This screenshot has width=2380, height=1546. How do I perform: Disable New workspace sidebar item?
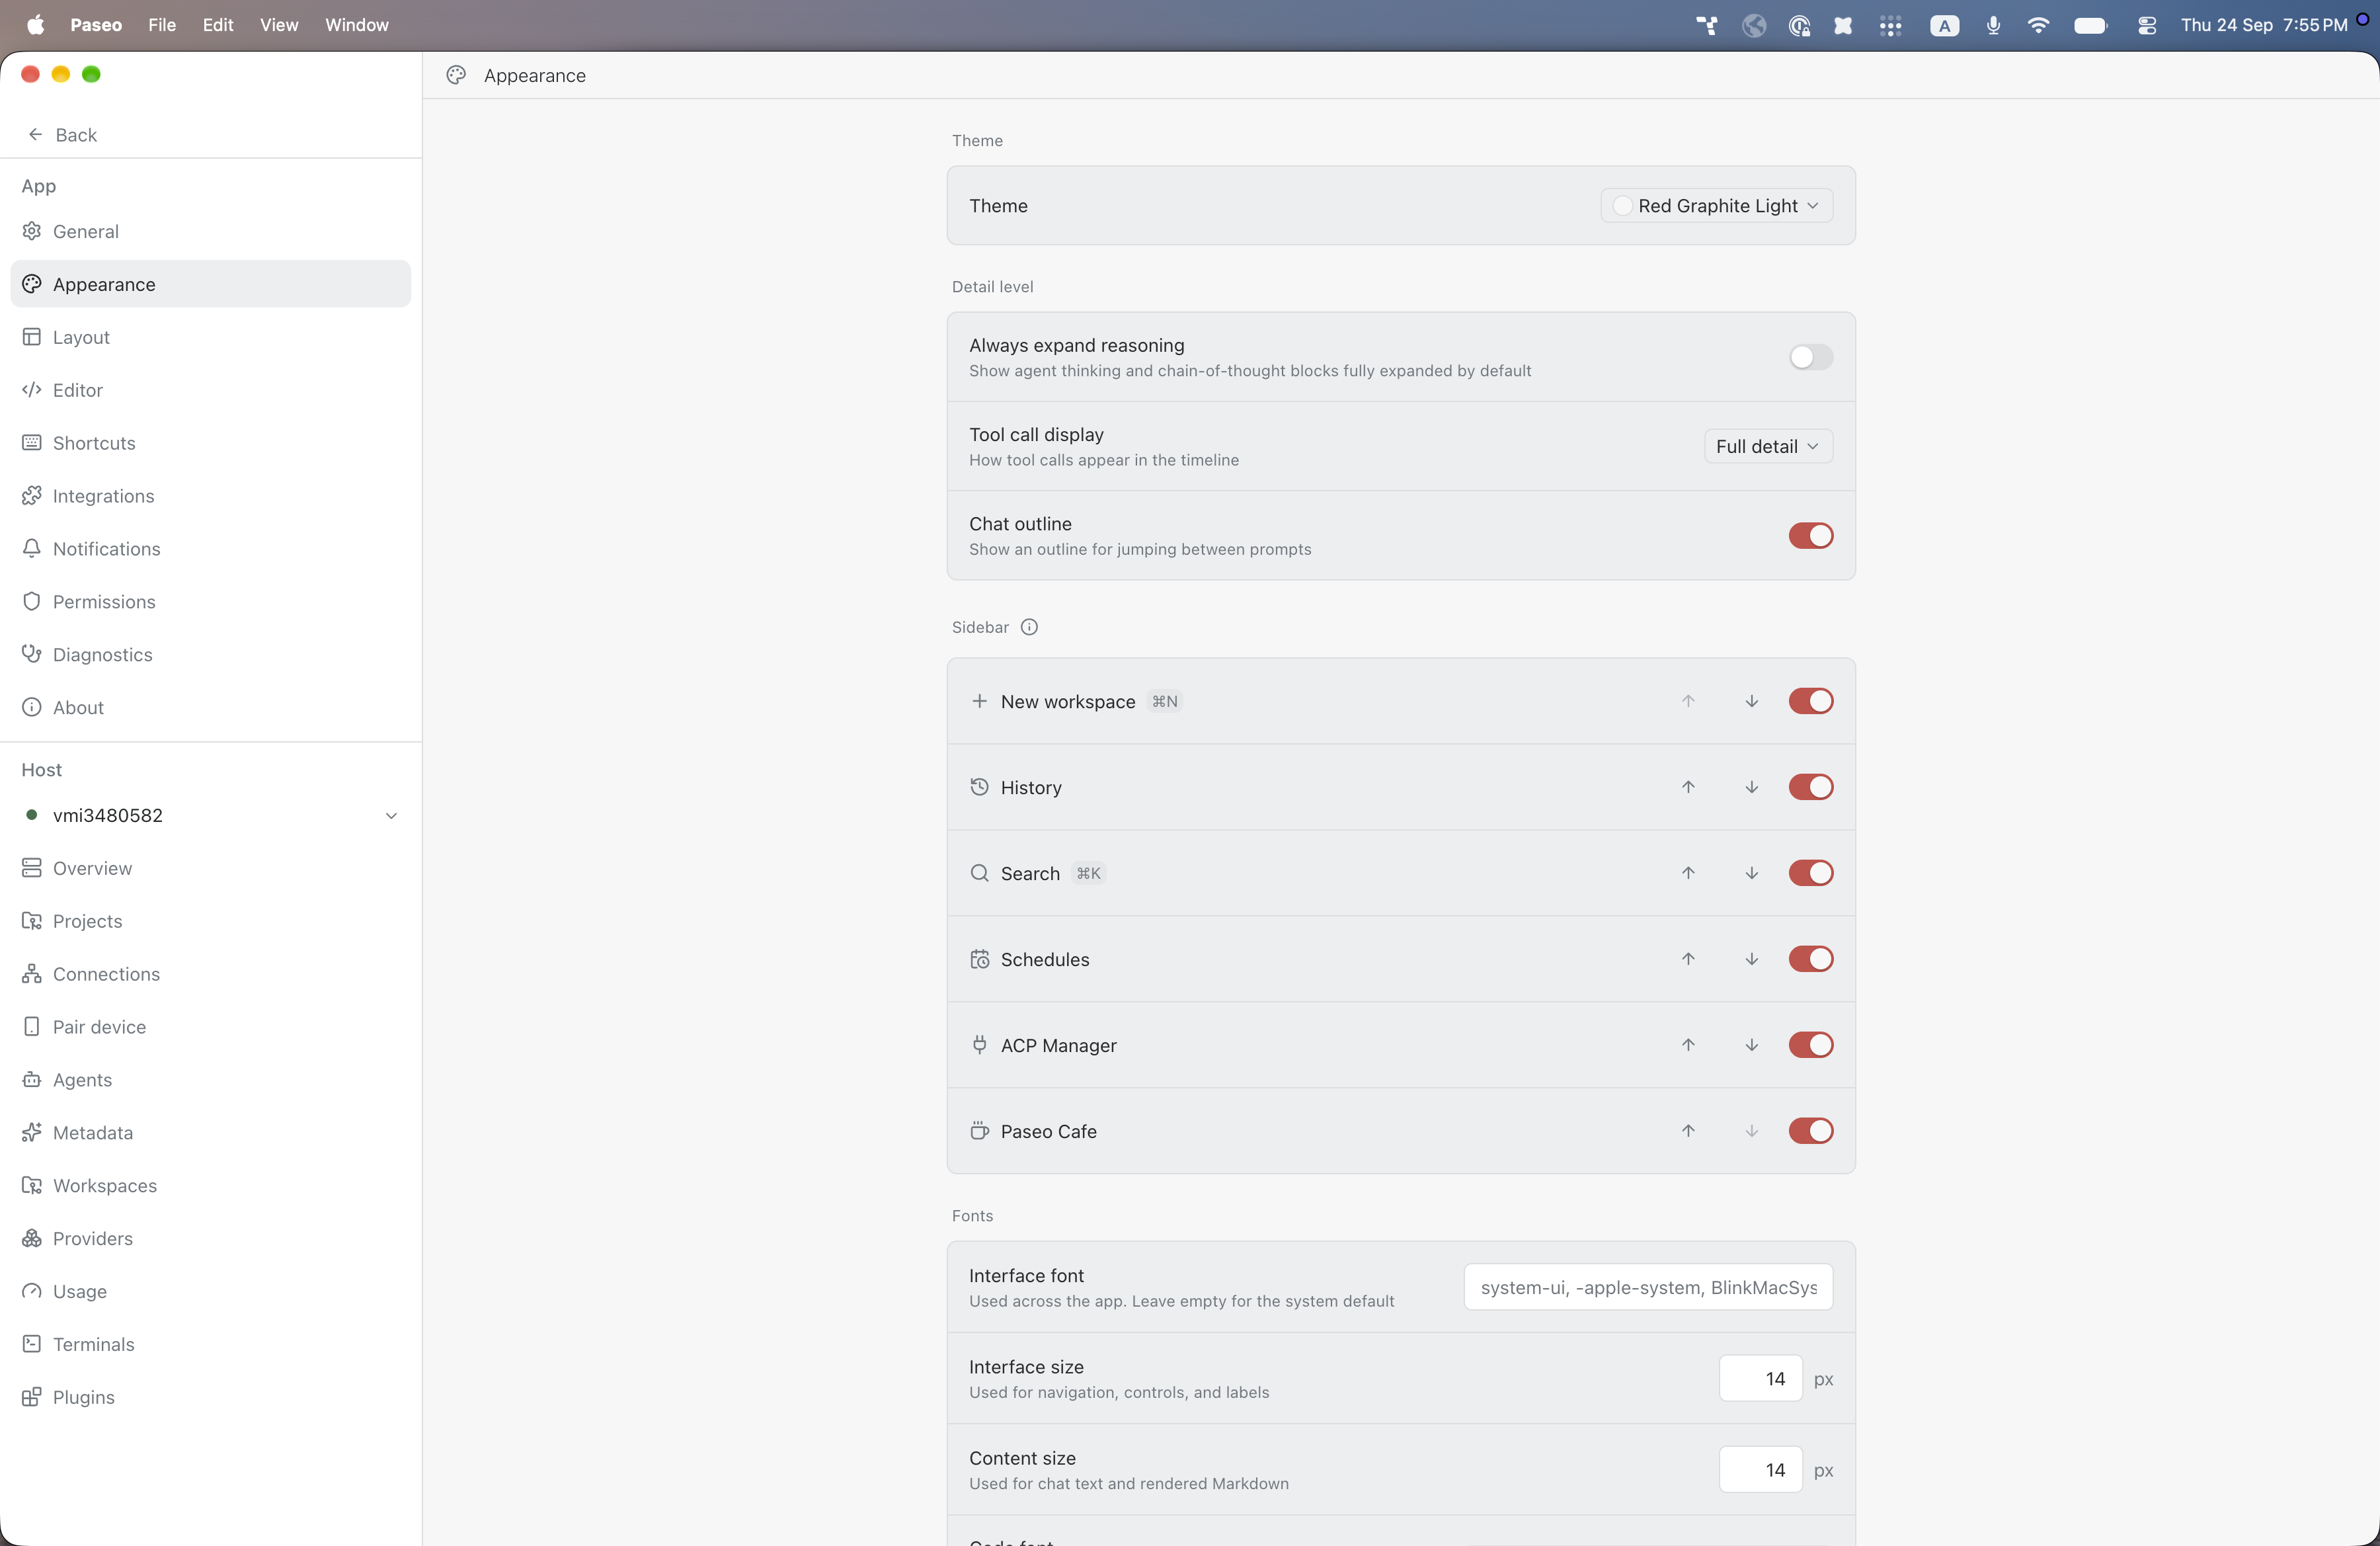(1811, 701)
